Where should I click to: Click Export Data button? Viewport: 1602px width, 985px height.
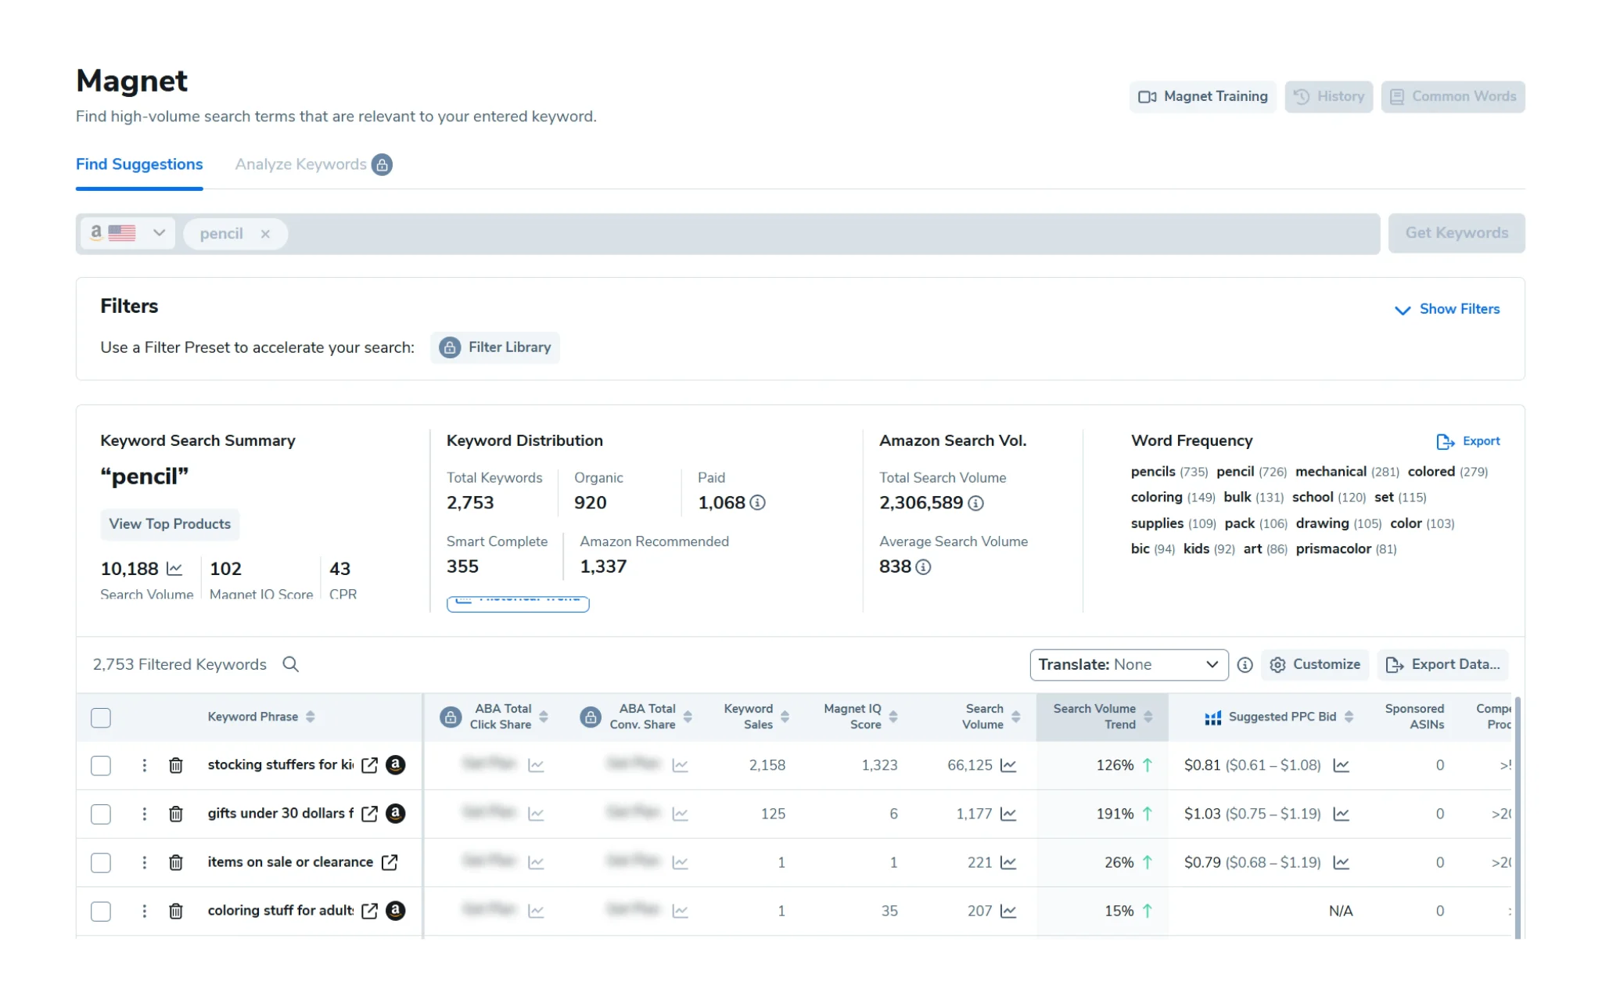(x=1442, y=665)
